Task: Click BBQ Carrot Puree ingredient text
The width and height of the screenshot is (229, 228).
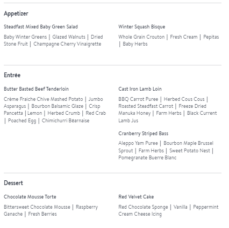Action: click(x=138, y=99)
